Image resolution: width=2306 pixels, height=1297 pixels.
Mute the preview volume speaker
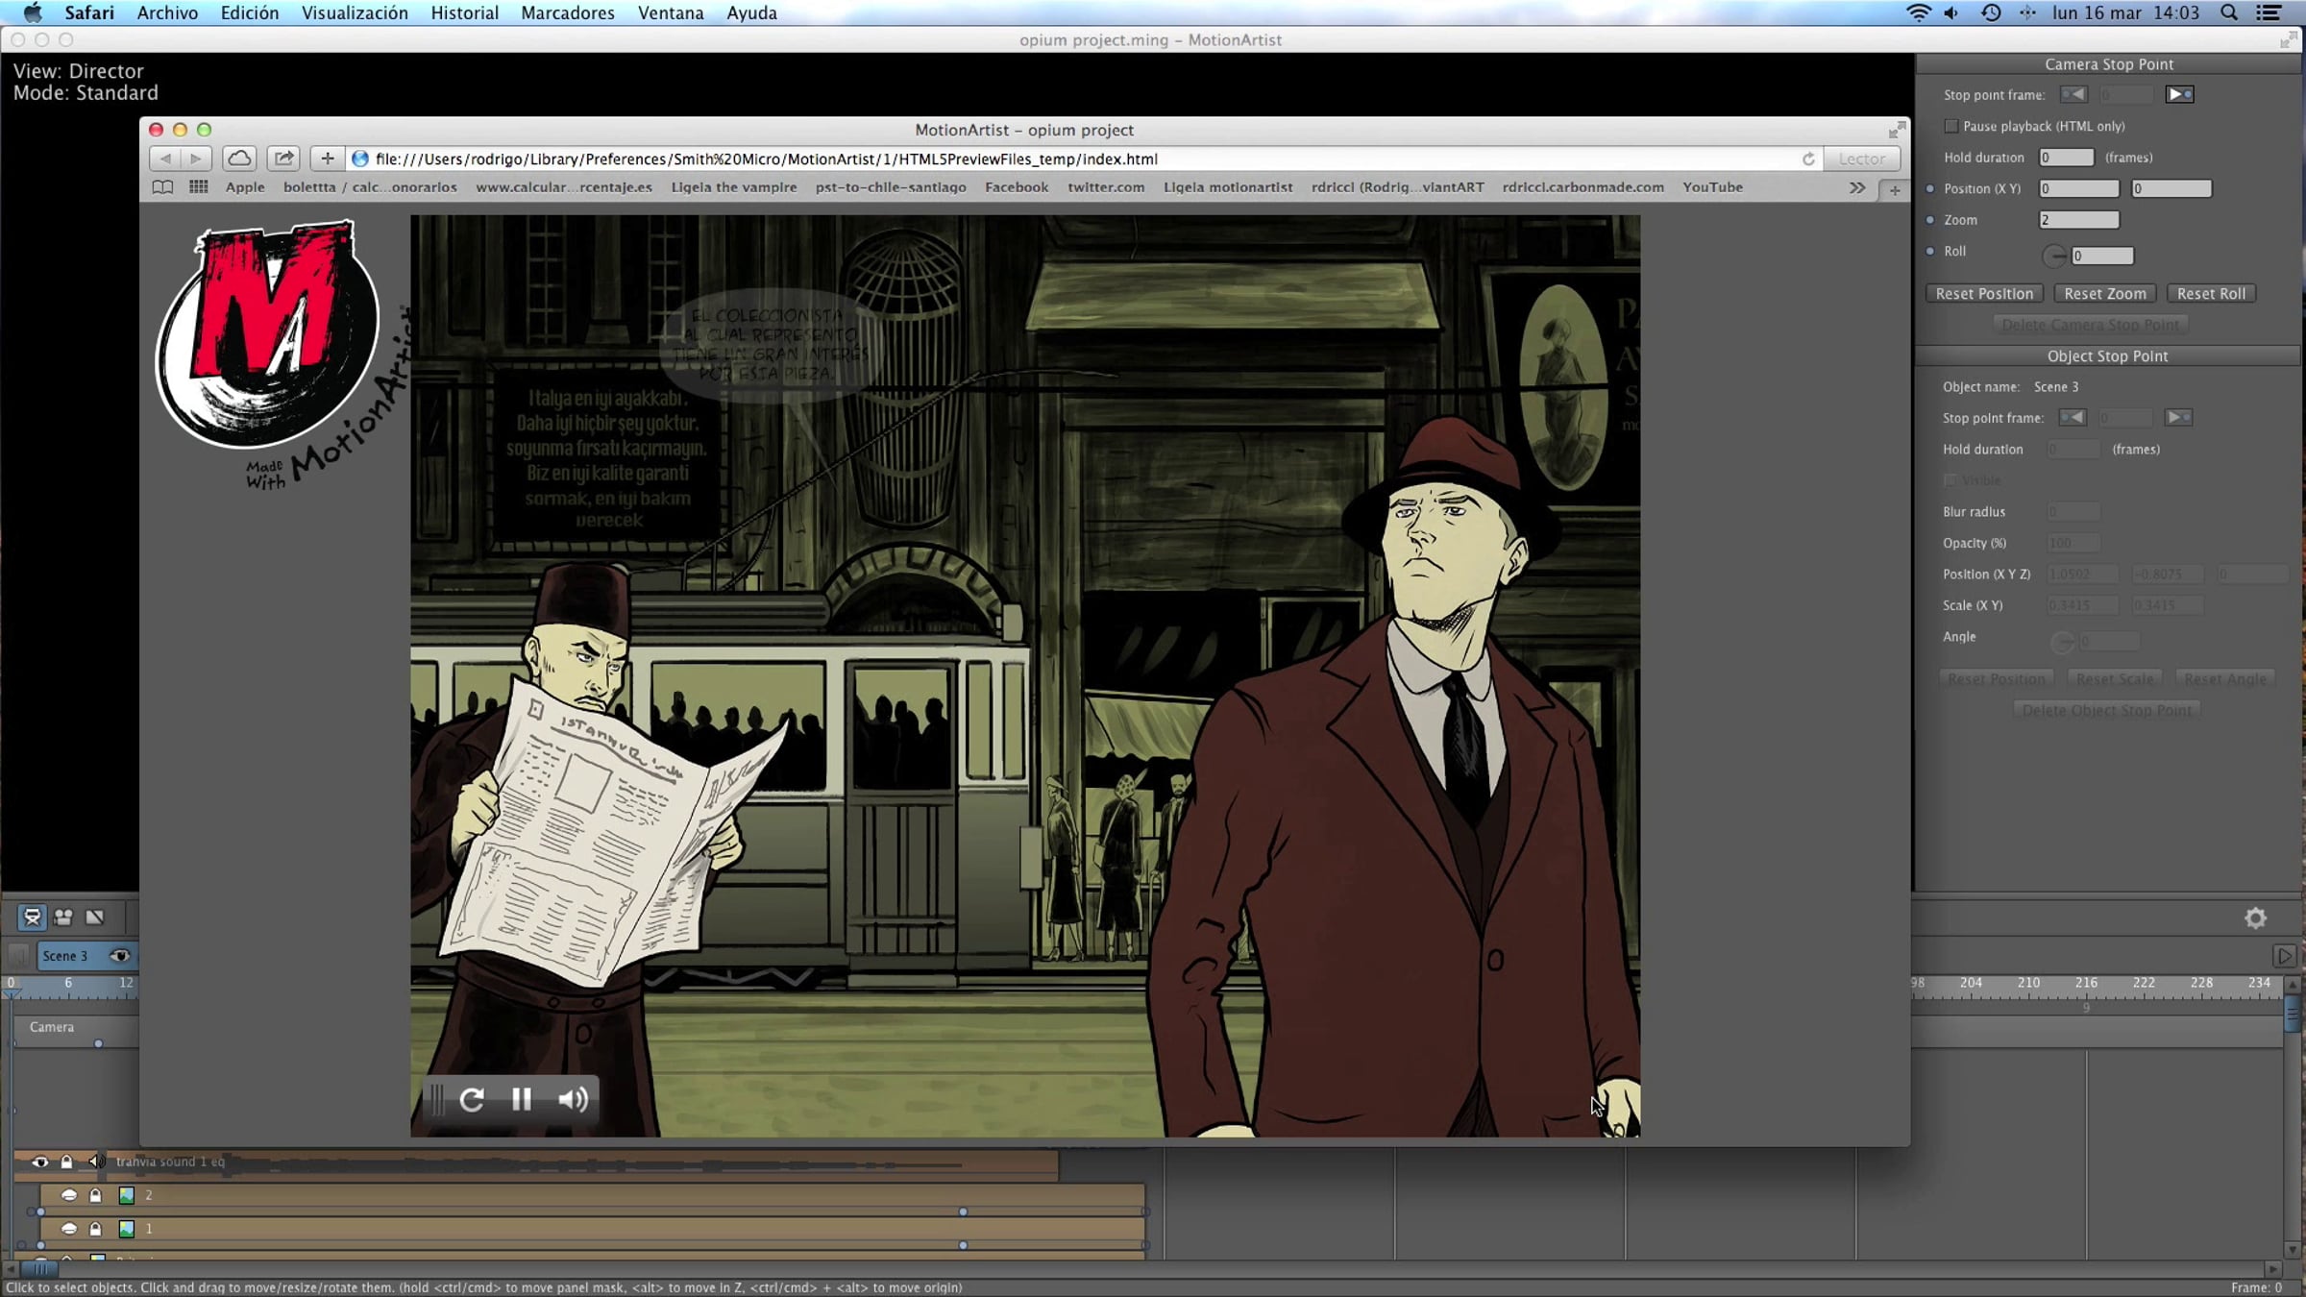pos(574,1099)
